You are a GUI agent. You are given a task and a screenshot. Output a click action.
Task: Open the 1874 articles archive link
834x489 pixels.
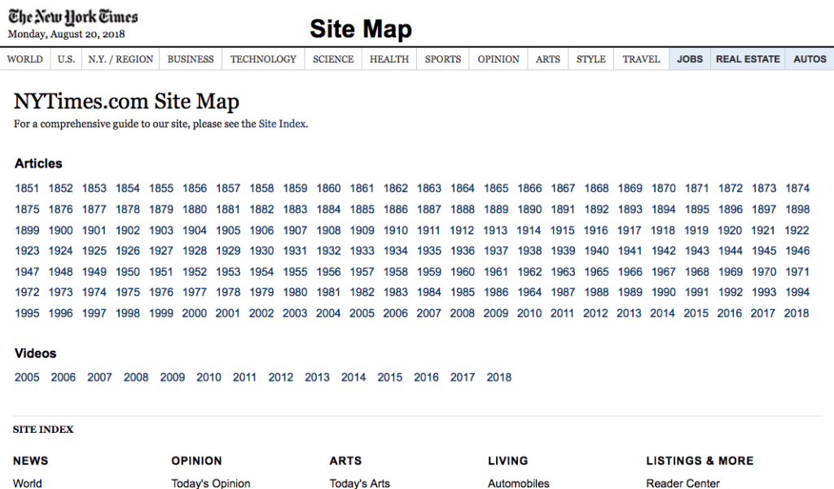[x=797, y=189]
